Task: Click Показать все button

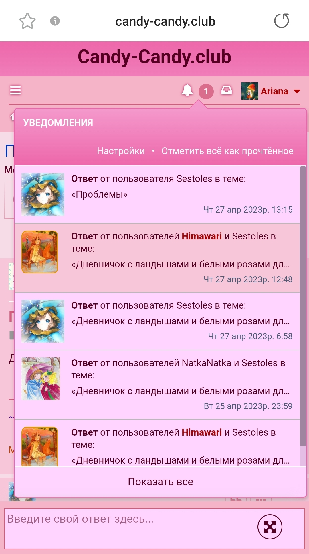Action: [x=161, y=482]
